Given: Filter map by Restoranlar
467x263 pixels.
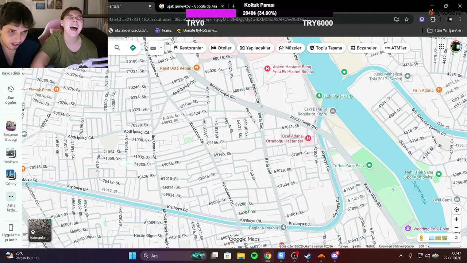Looking at the screenshot, I should pyautogui.click(x=188, y=48).
